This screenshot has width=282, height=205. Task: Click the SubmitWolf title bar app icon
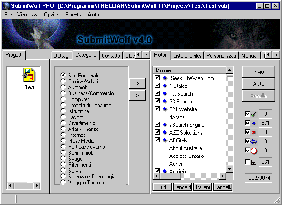[x=6, y=6]
